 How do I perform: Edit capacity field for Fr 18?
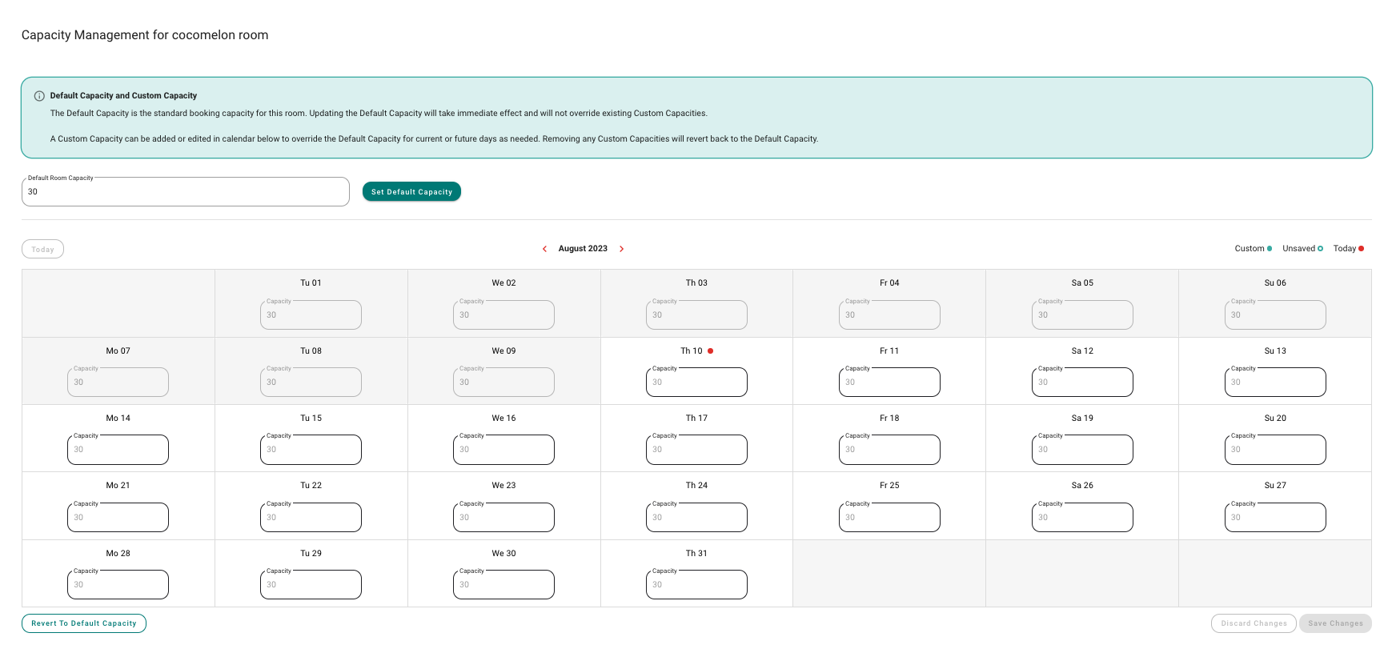tap(889, 450)
